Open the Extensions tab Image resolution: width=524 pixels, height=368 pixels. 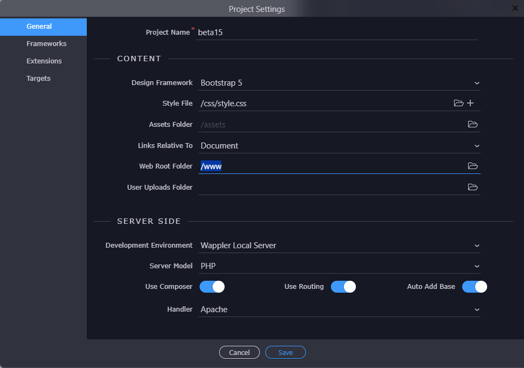43,61
